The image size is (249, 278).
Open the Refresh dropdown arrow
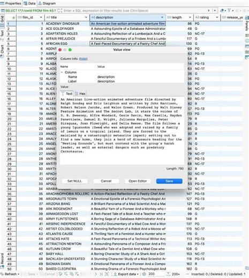(19, 274)
